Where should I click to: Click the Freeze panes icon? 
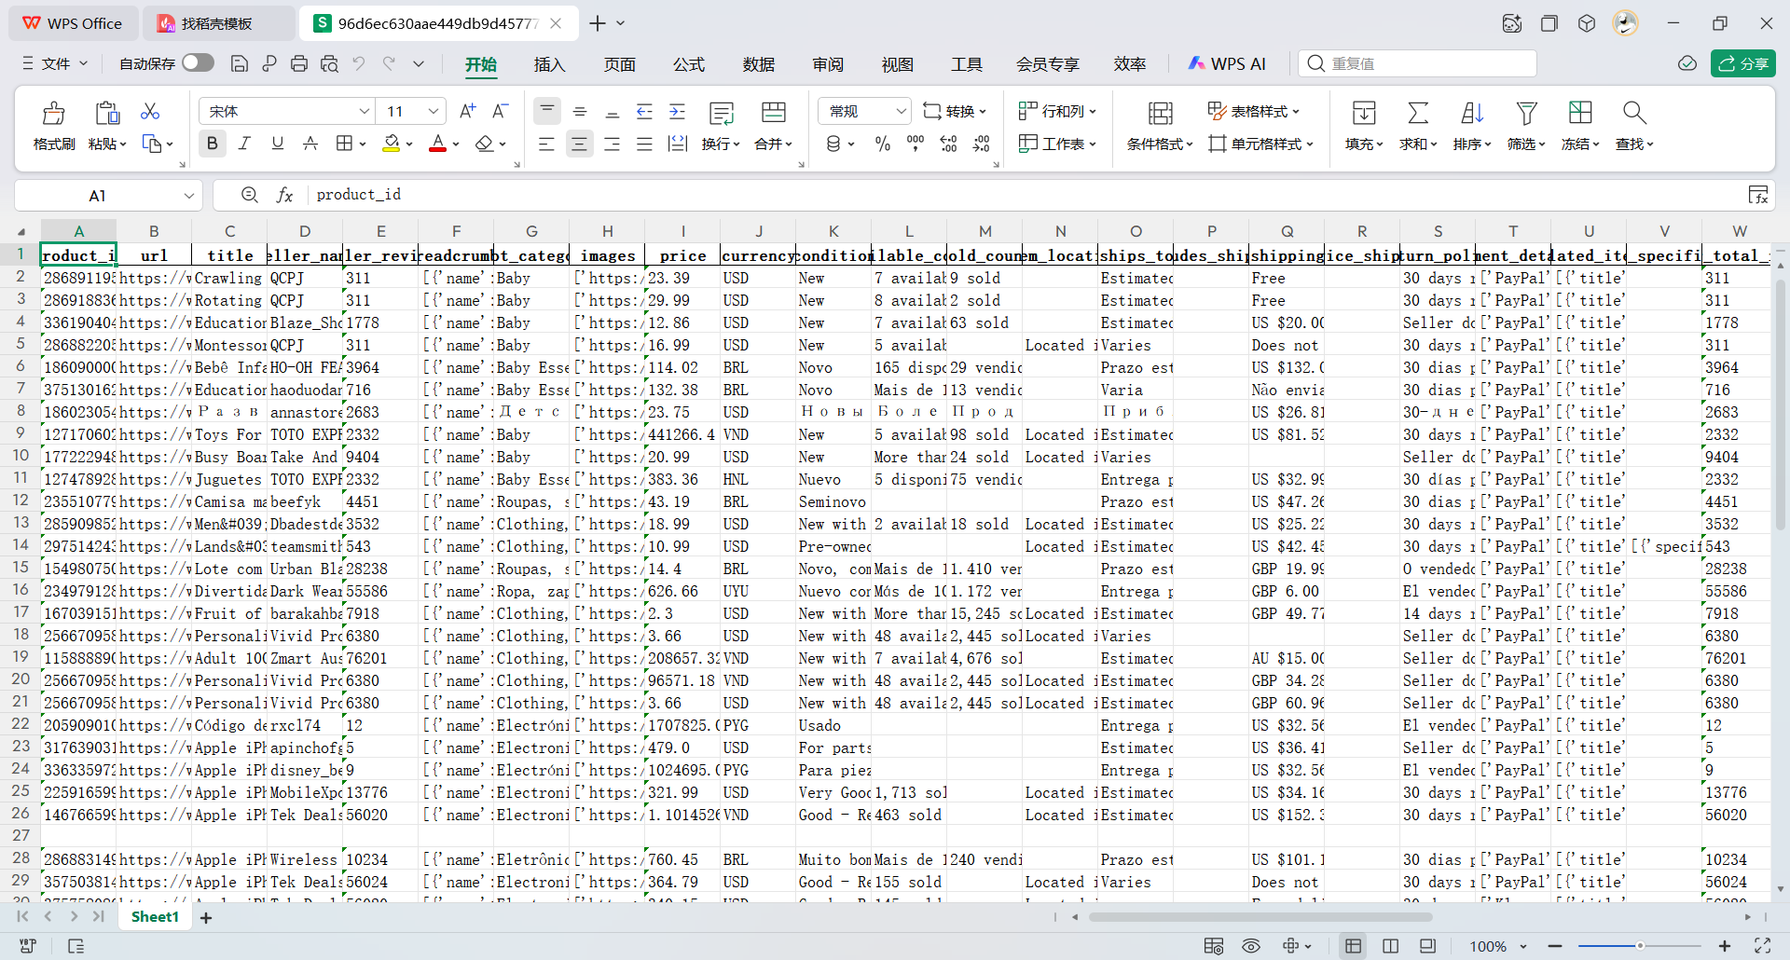pyautogui.click(x=1580, y=113)
